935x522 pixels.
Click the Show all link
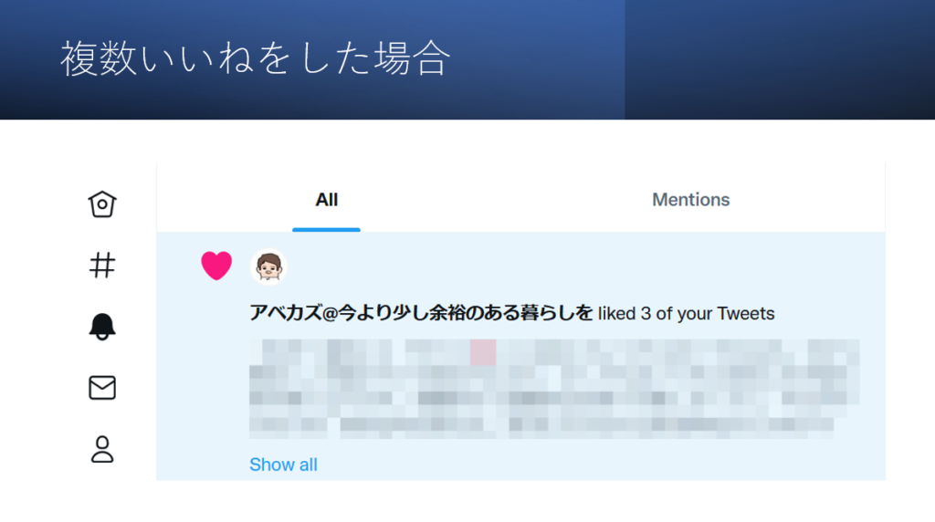coord(283,465)
